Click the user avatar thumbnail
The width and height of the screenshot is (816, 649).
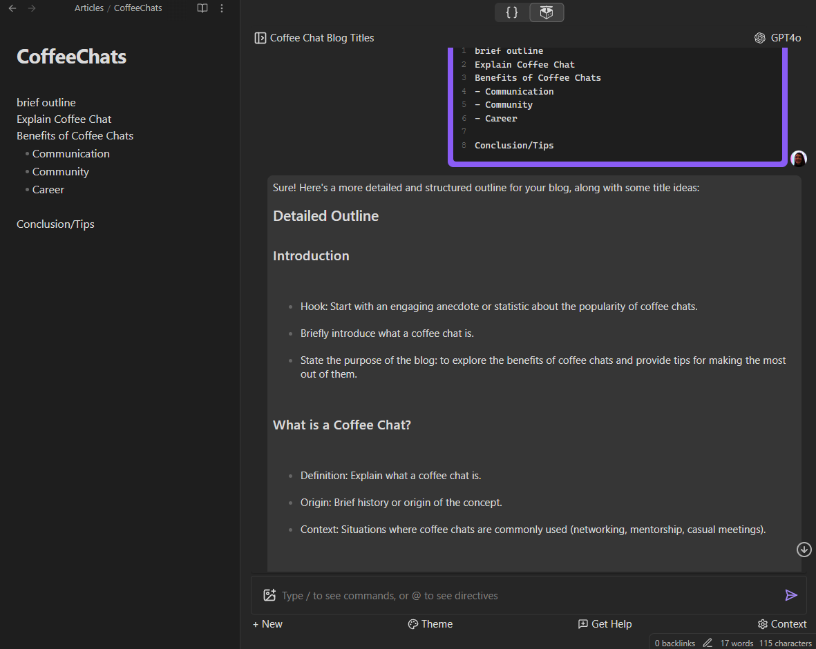798,159
